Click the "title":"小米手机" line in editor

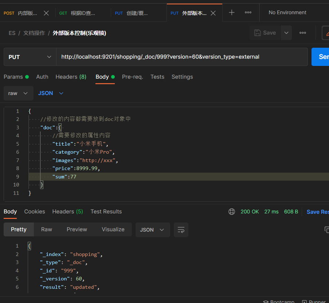(x=80, y=143)
